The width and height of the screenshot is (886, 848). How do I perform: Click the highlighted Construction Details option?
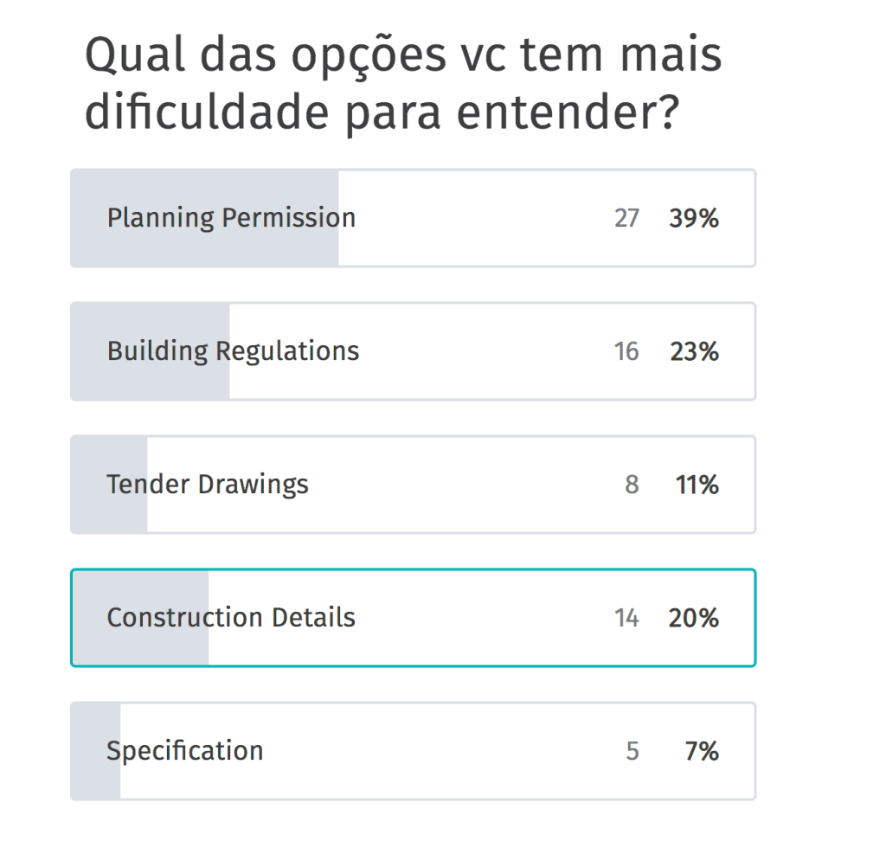[231, 618]
